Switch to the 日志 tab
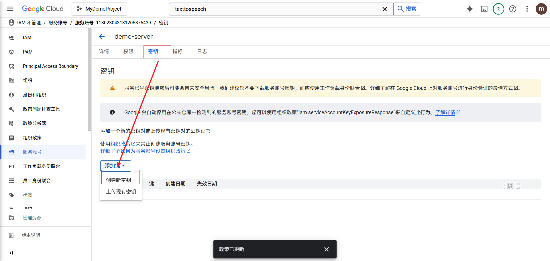Image resolution: width=550 pixels, height=261 pixels. click(x=202, y=52)
